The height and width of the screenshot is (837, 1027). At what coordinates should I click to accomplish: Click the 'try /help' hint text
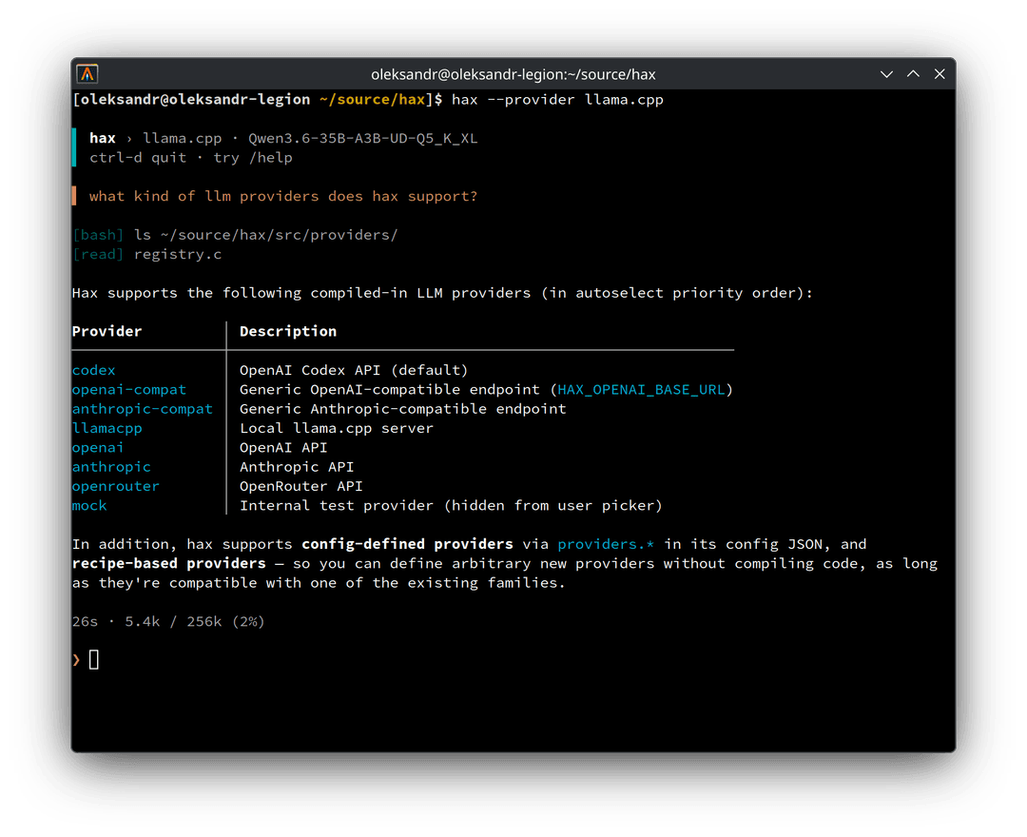coord(252,158)
